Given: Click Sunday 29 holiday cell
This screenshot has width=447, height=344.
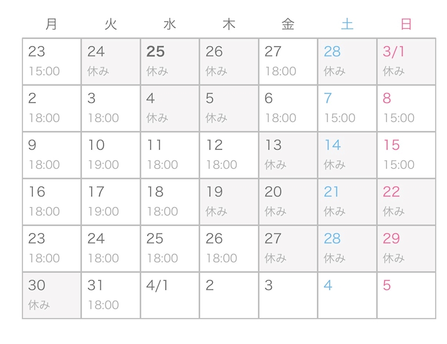Looking at the screenshot, I should (406, 248).
